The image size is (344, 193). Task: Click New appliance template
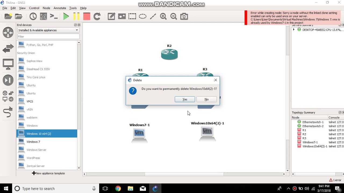click(48, 173)
